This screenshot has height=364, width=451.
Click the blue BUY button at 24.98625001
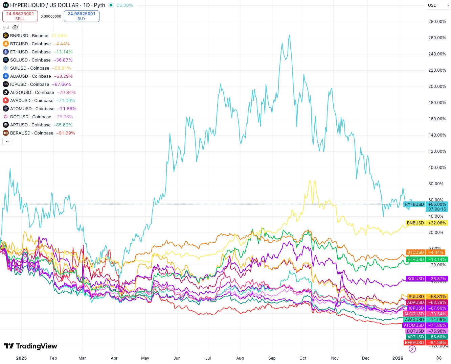click(82, 16)
